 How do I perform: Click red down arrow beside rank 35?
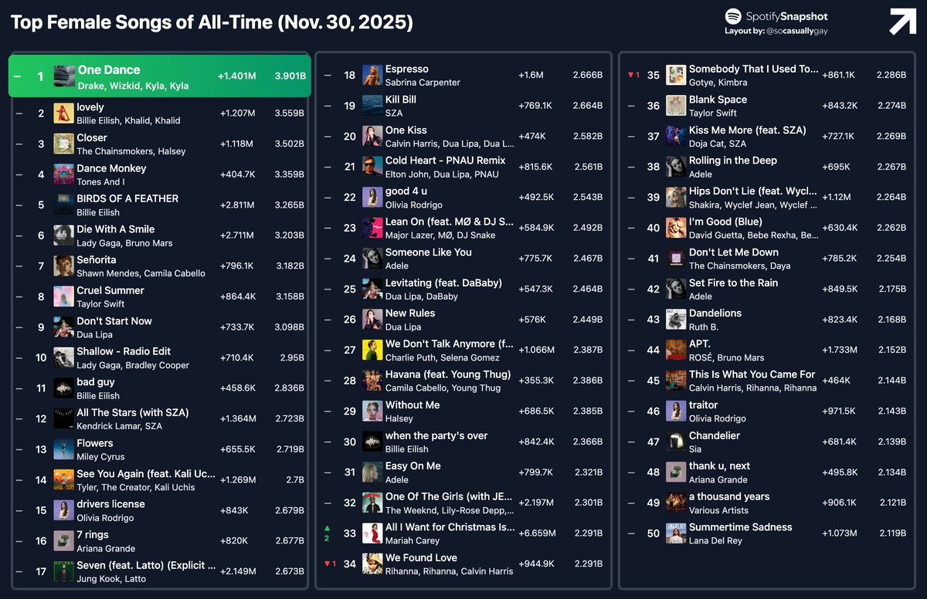630,75
